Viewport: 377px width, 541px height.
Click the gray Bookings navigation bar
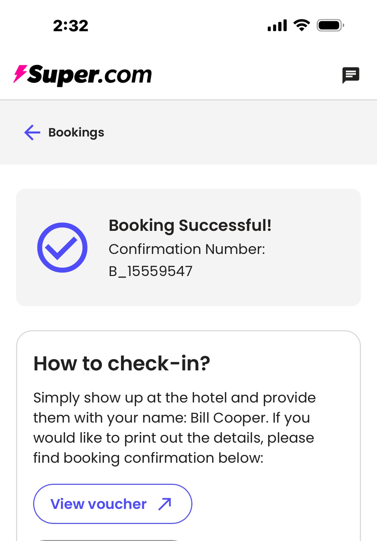pyautogui.click(x=223, y=132)
